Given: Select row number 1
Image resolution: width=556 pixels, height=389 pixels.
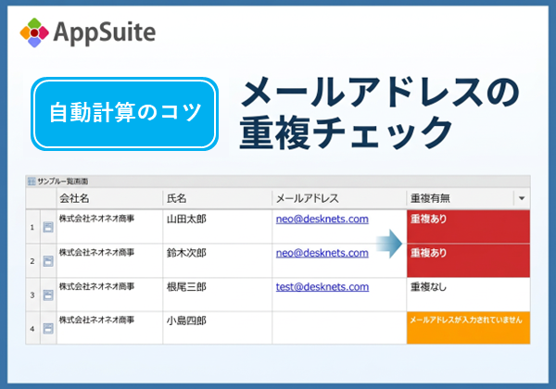Looking at the screenshot, I should pos(32,228).
